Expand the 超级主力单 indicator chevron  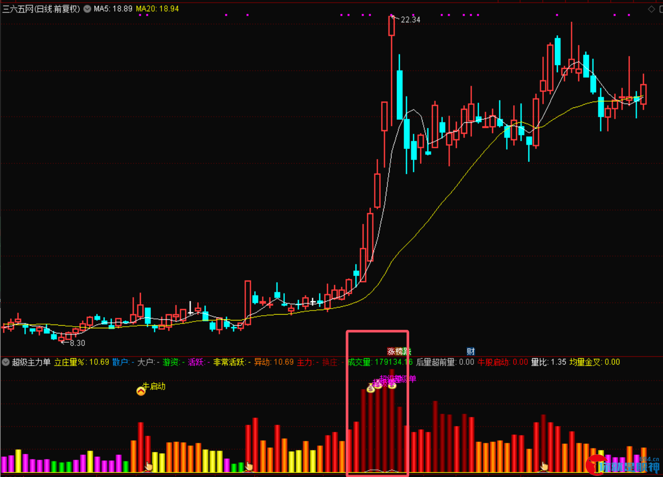pos(6,362)
